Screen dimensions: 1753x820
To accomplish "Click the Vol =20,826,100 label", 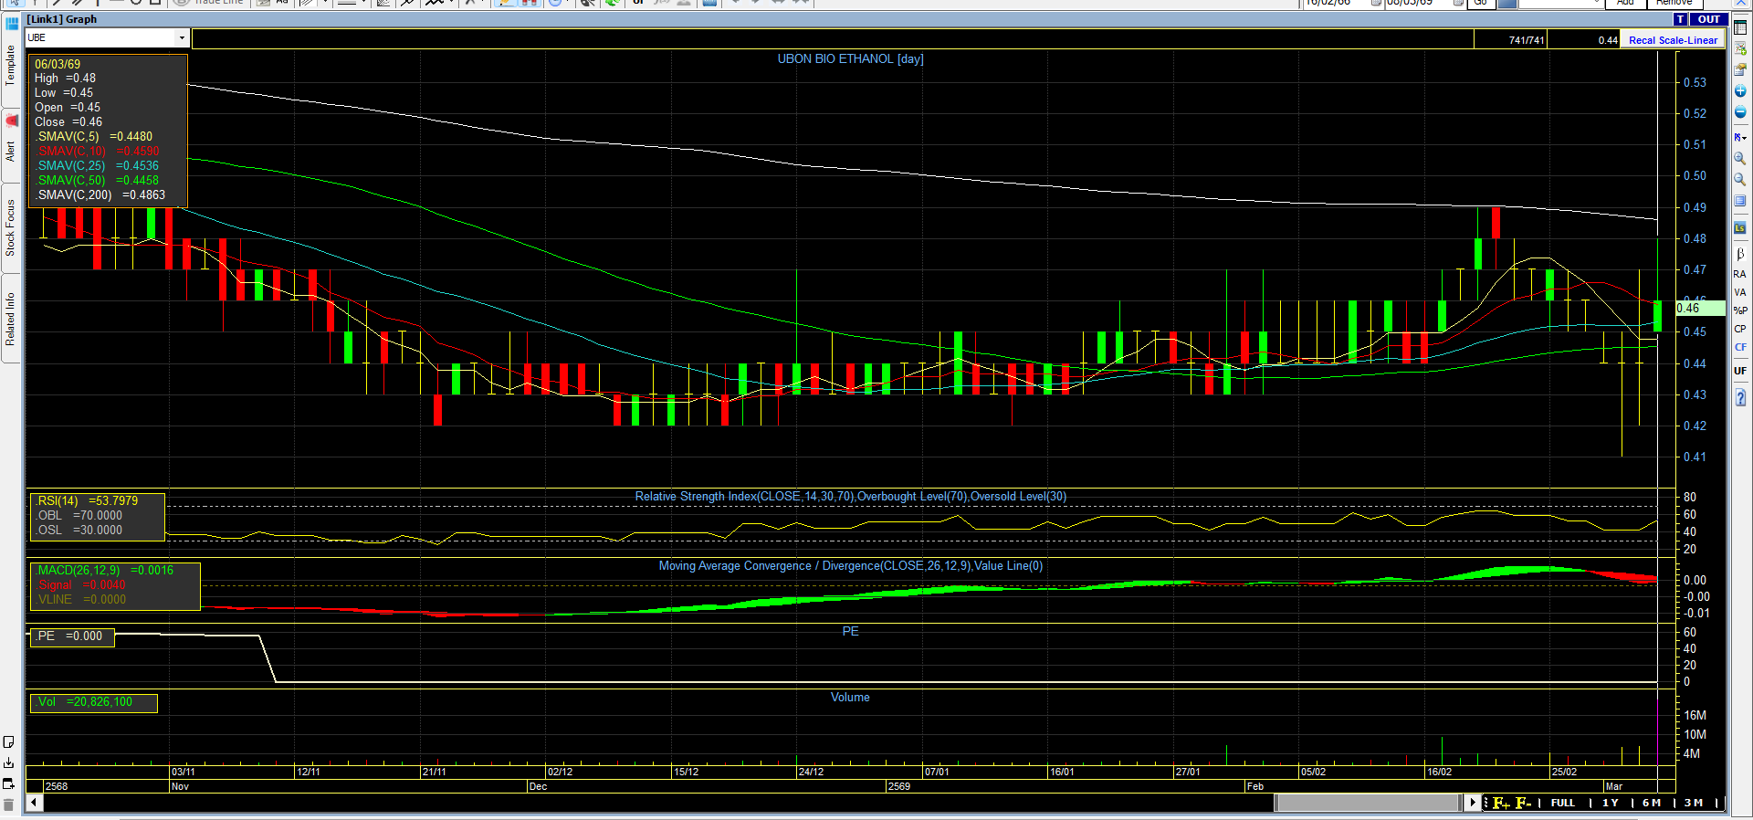I will [85, 701].
